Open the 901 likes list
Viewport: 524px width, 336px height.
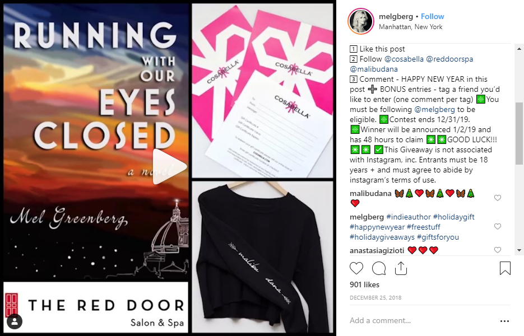tap(364, 285)
